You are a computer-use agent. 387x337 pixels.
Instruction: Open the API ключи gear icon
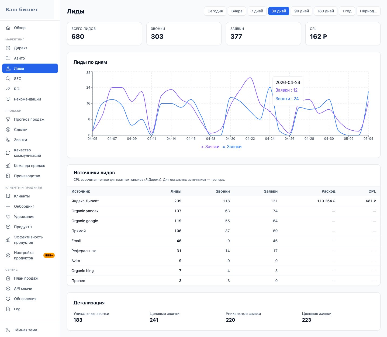[x=8, y=289]
